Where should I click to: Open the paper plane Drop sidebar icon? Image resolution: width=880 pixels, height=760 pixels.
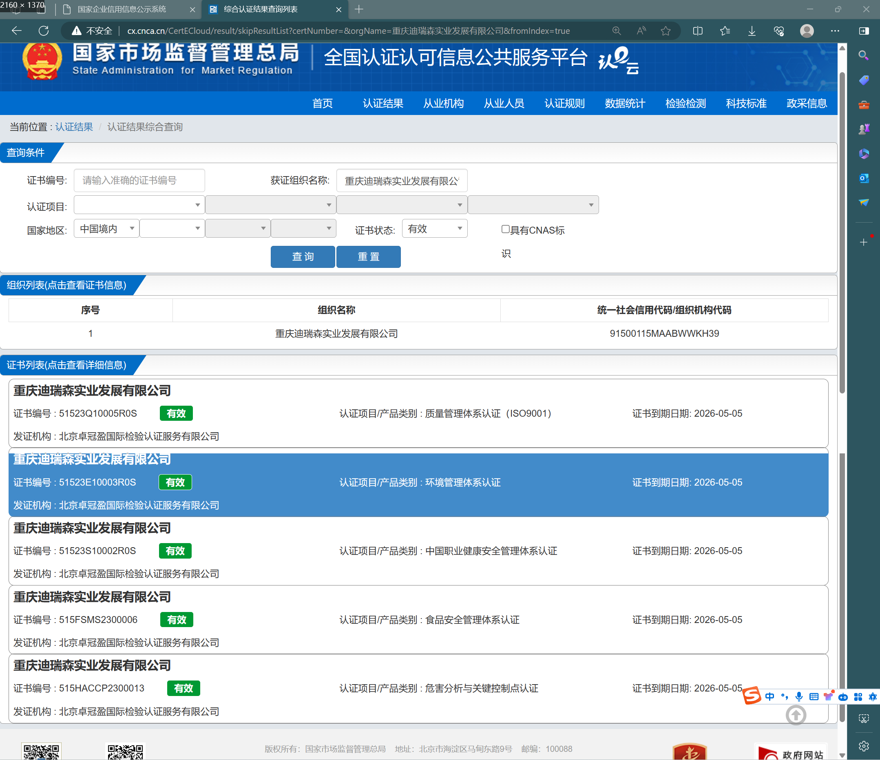(863, 203)
